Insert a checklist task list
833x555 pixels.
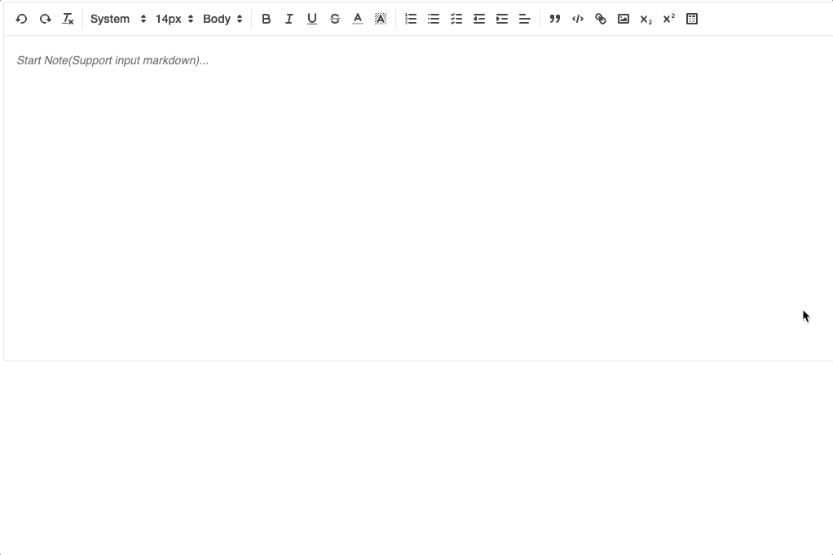tap(456, 19)
